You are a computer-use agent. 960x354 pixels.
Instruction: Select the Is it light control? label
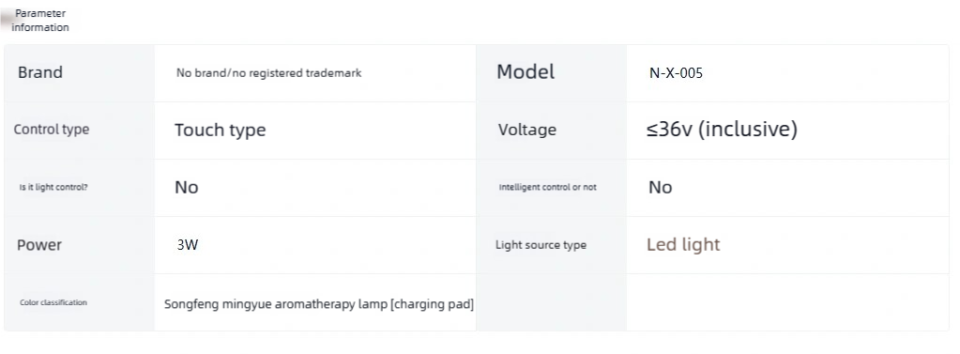click(x=53, y=187)
